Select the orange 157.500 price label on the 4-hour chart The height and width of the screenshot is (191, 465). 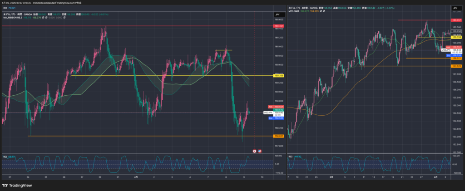tap(456, 66)
